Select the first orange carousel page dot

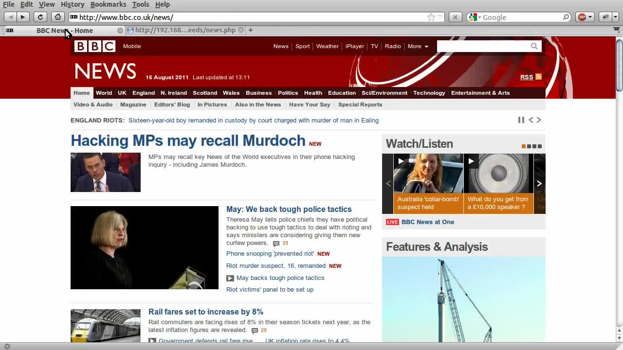(x=524, y=146)
